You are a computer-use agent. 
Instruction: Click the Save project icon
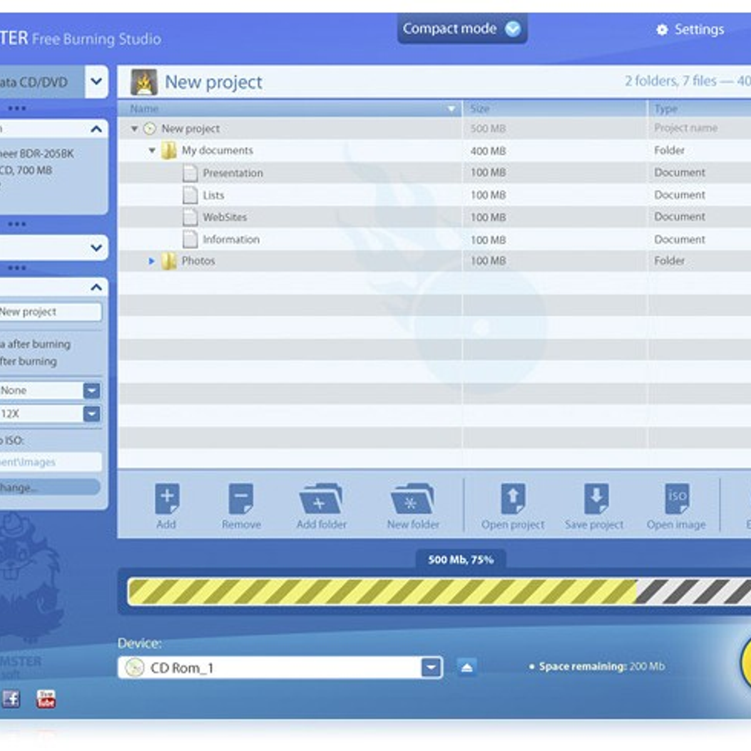[x=595, y=499]
